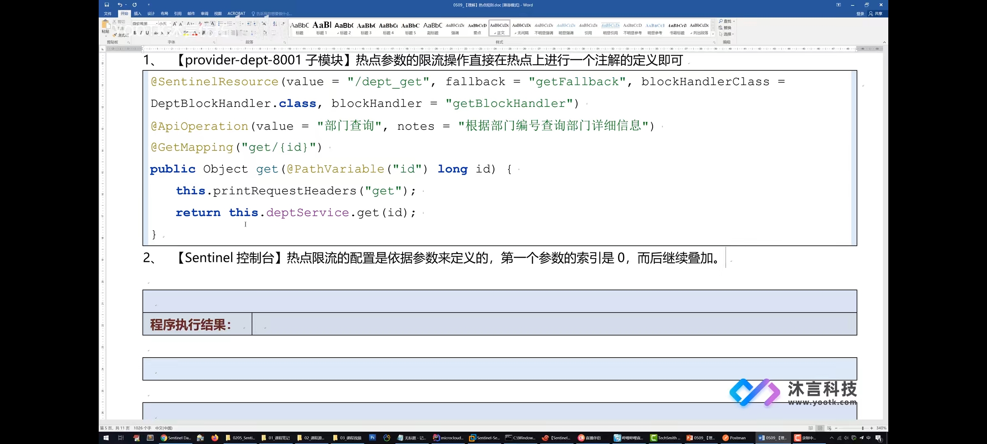
Task: Switch to Print Layout view icon
Action: click(820, 428)
